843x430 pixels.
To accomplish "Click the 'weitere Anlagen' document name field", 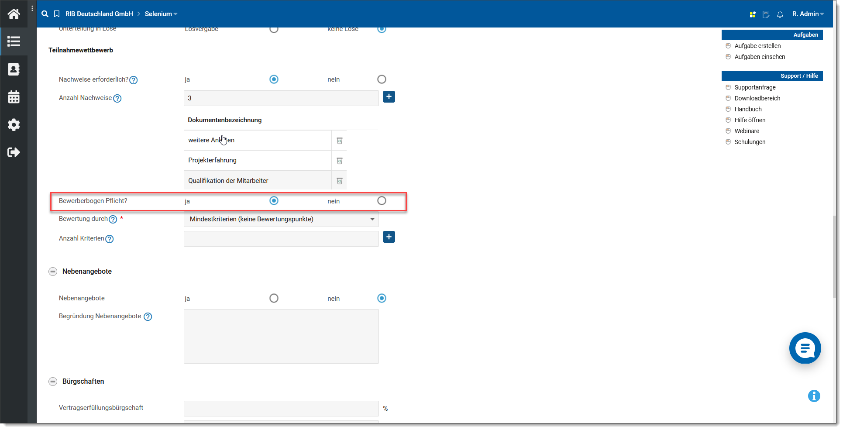I will [258, 140].
